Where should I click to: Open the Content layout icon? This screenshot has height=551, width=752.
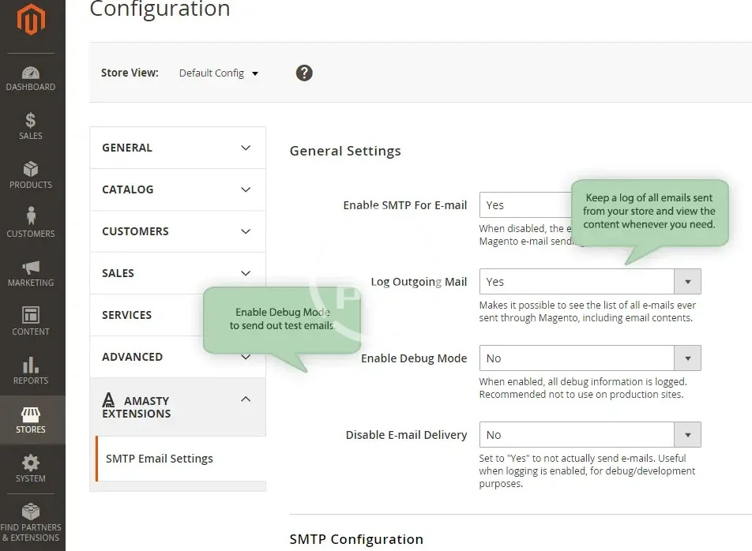coord(31,316)
